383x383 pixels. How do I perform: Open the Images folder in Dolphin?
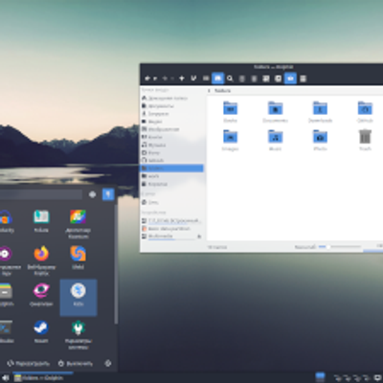coord(230,140)
